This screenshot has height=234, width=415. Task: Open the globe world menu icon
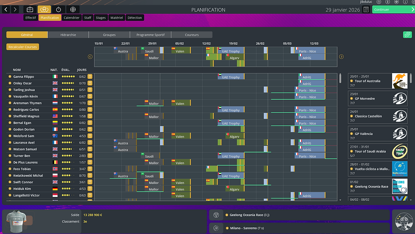pyautogui.click(x=73, y=10)
